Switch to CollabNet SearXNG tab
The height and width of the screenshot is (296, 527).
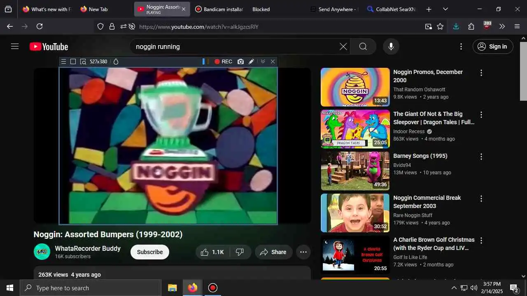click(391, 9)
